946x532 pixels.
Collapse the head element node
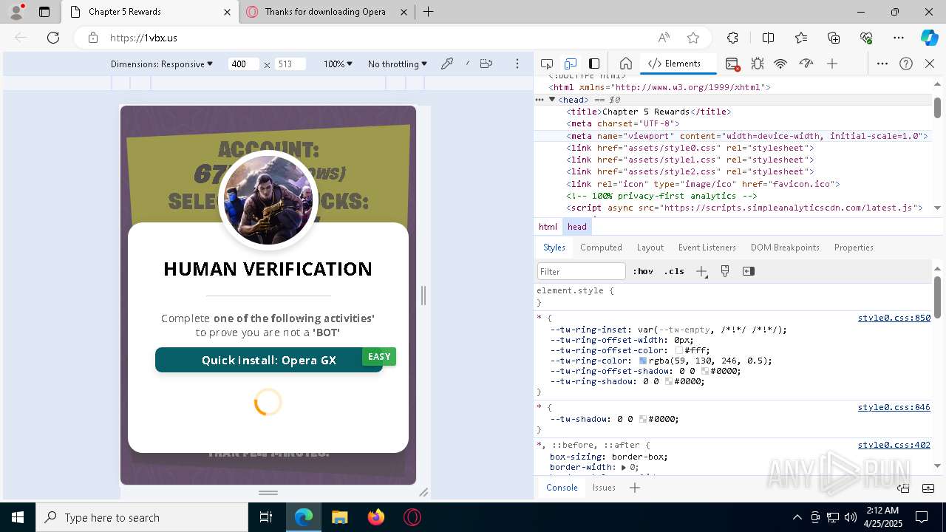(551, 100)
